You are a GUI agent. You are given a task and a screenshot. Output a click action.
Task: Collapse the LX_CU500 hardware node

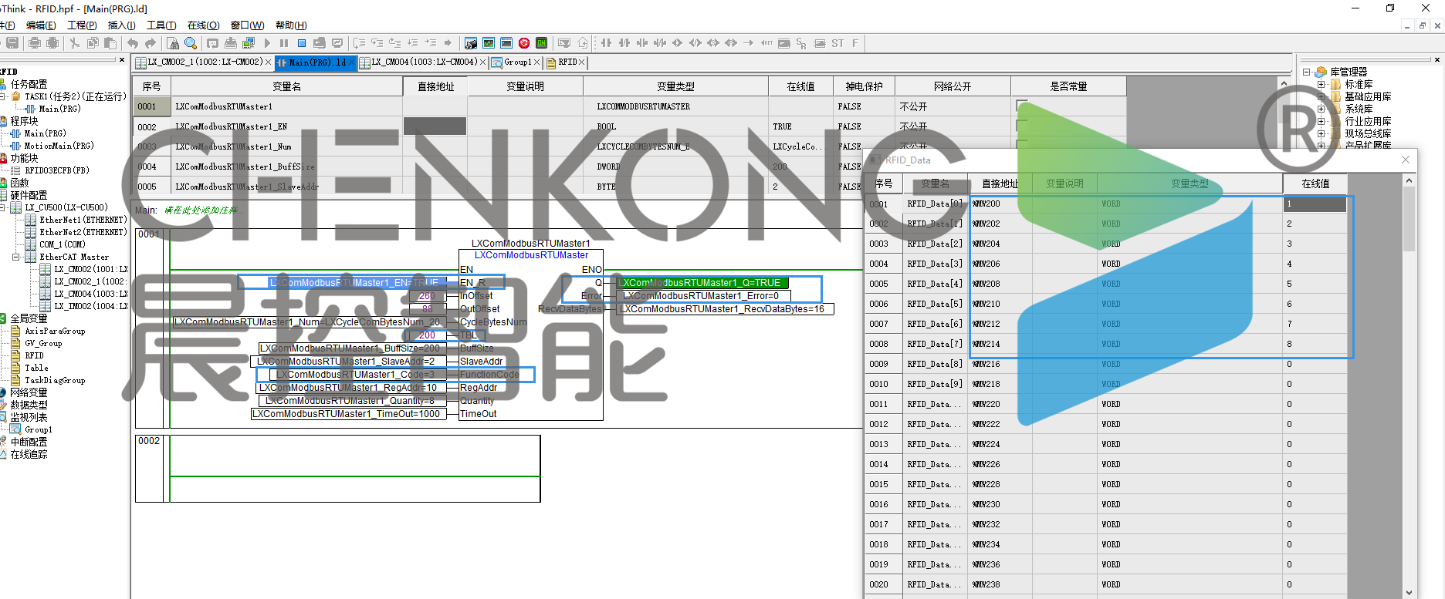click(3, 207)
